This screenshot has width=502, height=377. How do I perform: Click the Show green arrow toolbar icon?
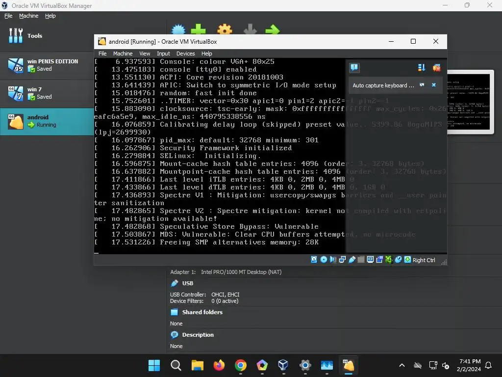tap(273, 29)
